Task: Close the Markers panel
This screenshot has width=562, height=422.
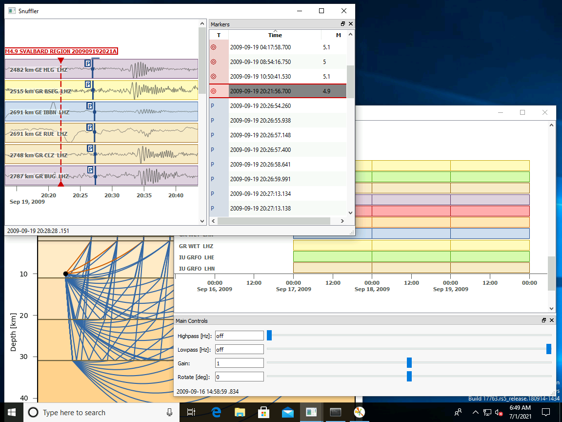Action: point(351,24)
